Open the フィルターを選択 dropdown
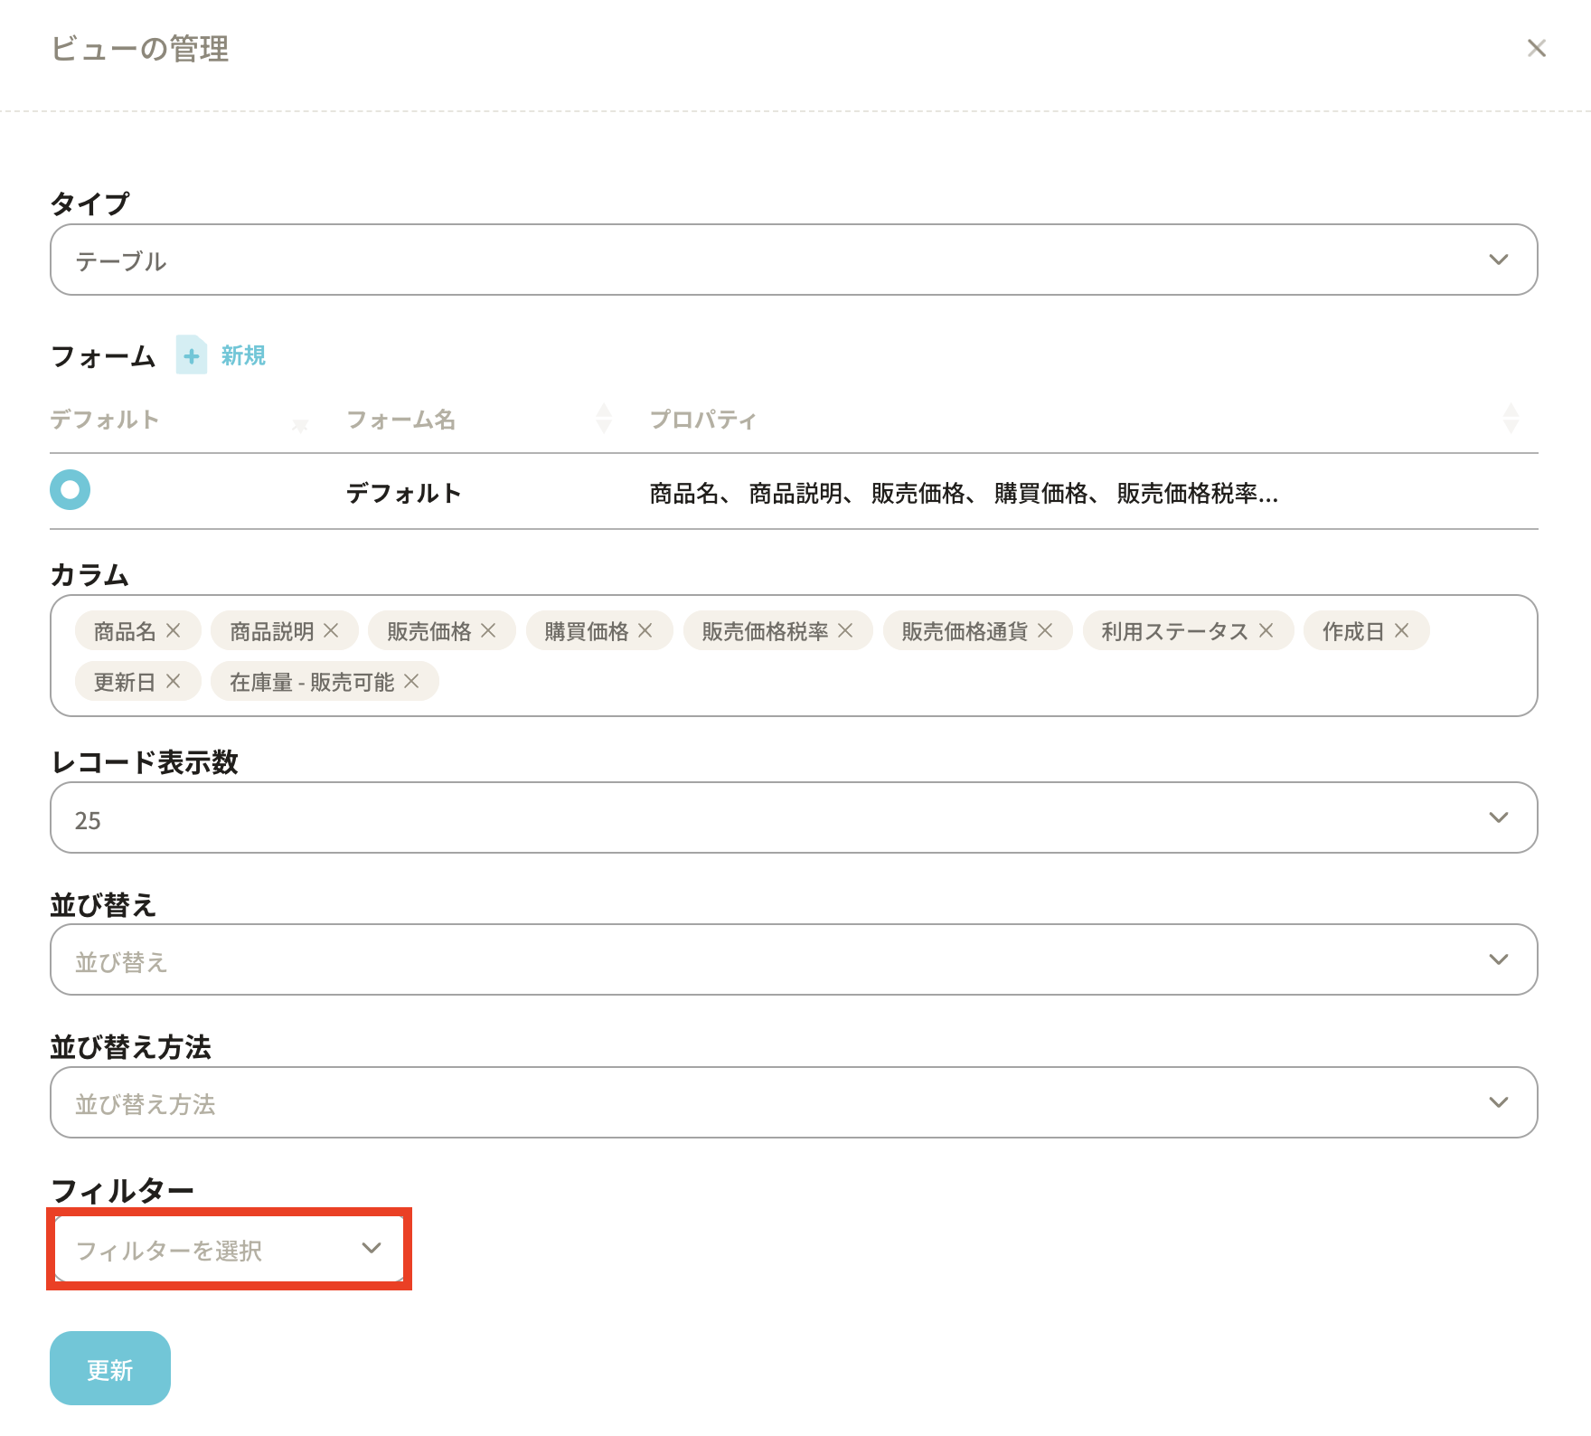 229,1249
